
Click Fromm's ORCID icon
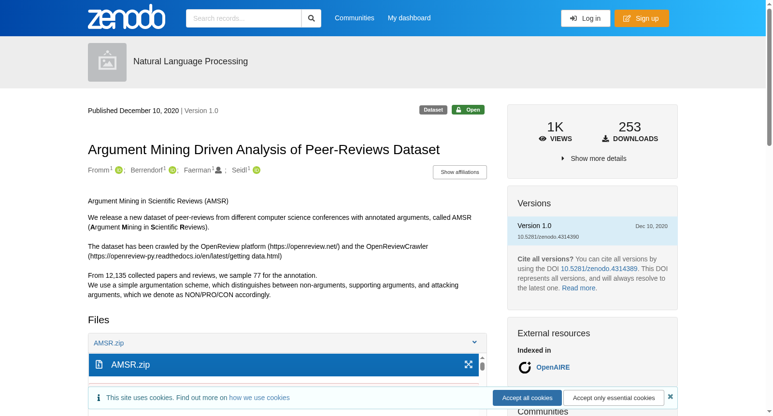point(119,170)
